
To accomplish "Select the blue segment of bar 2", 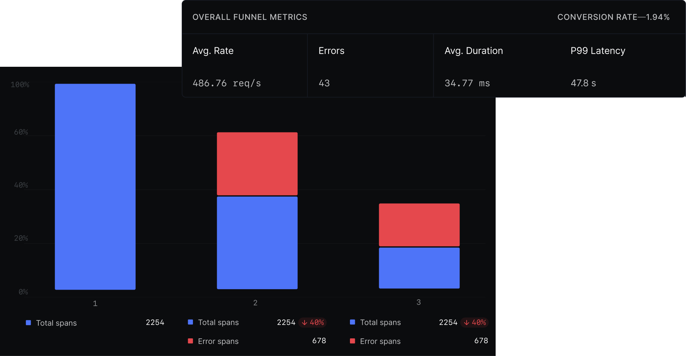I will pos(257,243).
